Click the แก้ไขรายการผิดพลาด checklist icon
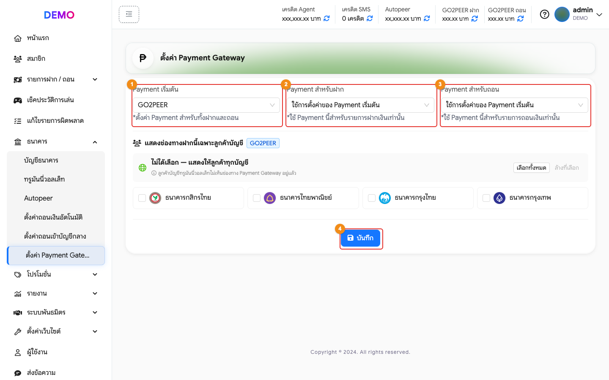 coord(18,121)
